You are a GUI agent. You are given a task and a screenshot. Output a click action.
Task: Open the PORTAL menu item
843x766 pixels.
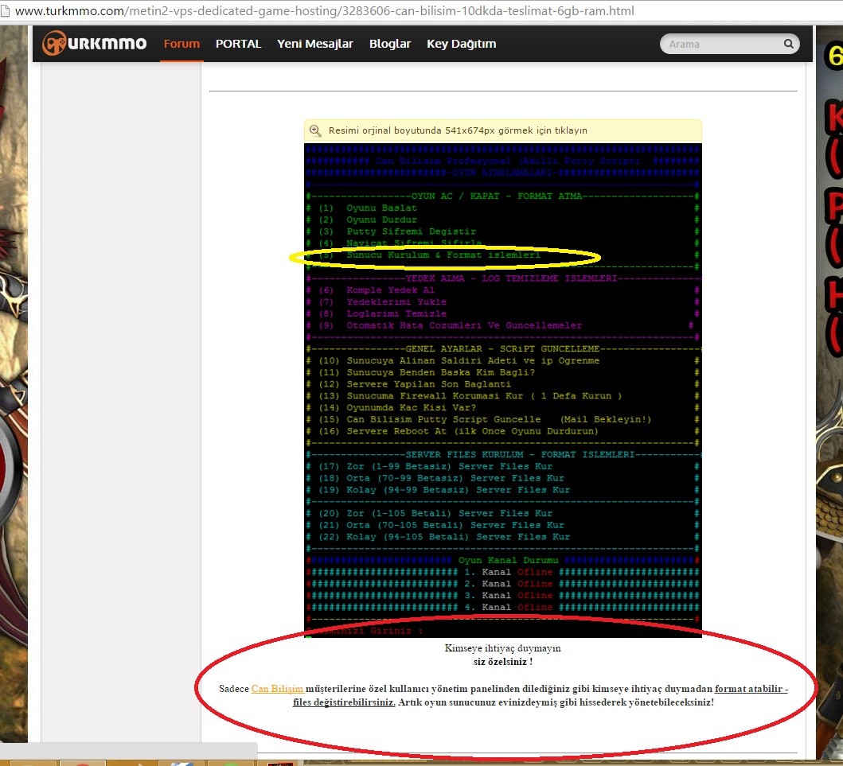point(238,44)
